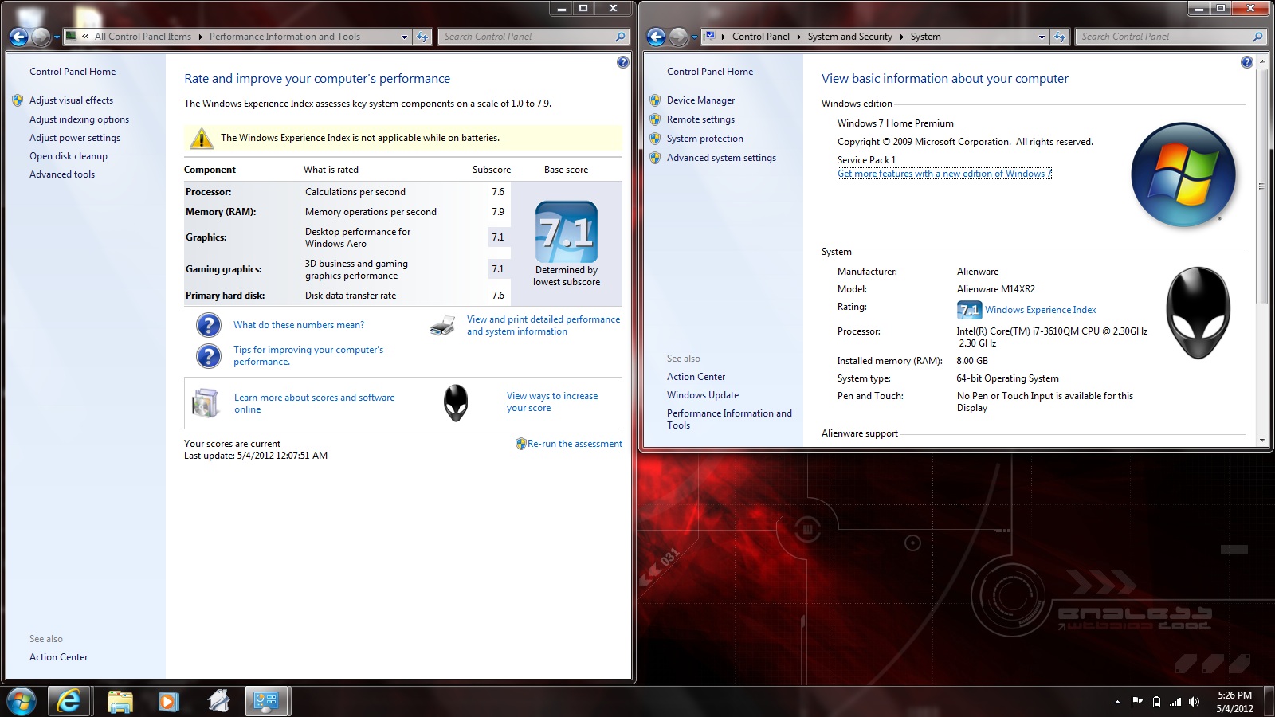Open Performance Information and Tools link
The height and width of the screenshot is (717, 1275).
click(x=729, y=419)
